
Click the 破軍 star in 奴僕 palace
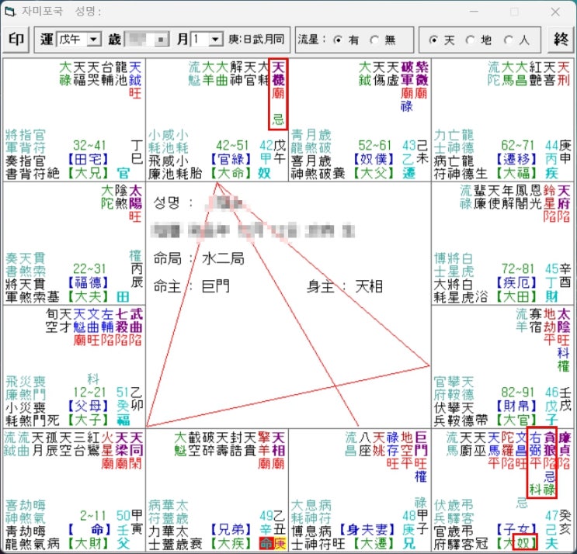click(407, 73)
